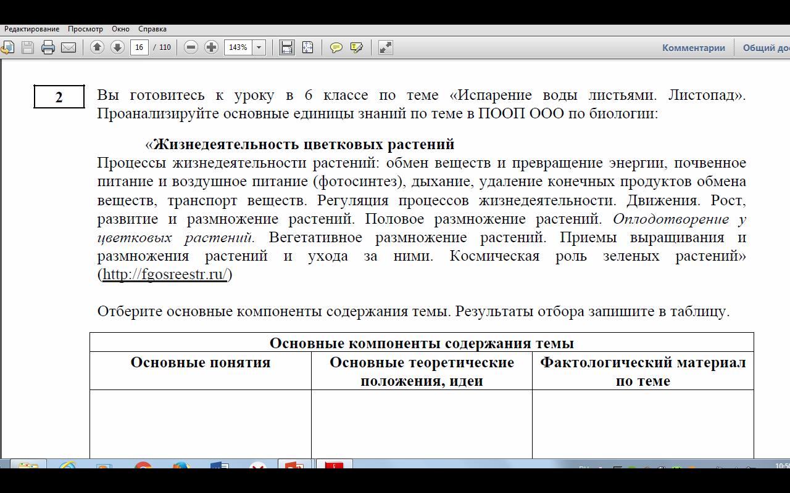Screen dimensions: 790x493
Task: Click column header Основные понятия
Action: 201,362
